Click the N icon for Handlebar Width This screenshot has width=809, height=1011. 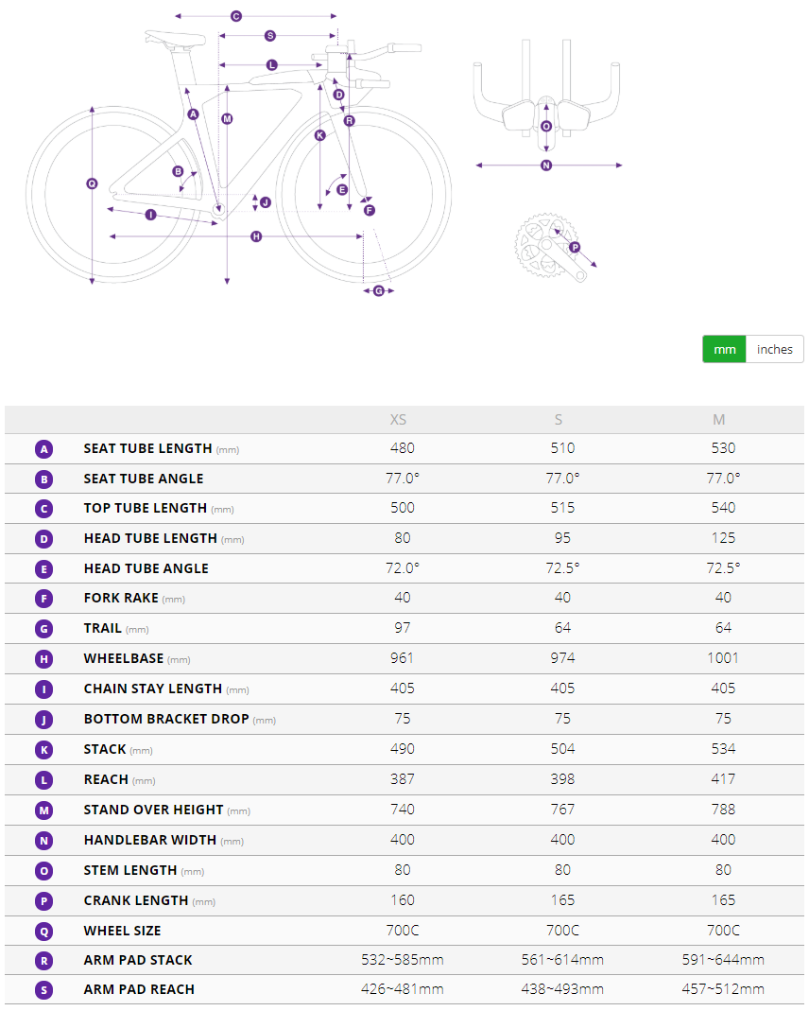tap(44, 841)
